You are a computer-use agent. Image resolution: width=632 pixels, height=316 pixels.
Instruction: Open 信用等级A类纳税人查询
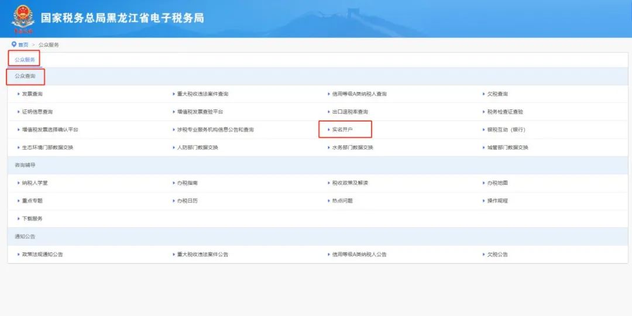point(359,94)
